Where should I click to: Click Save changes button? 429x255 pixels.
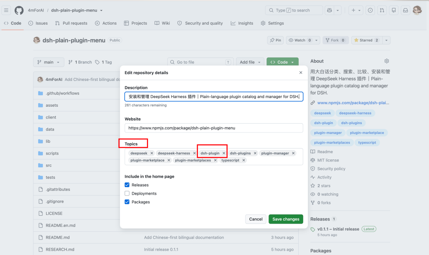(x=286, y=219)
